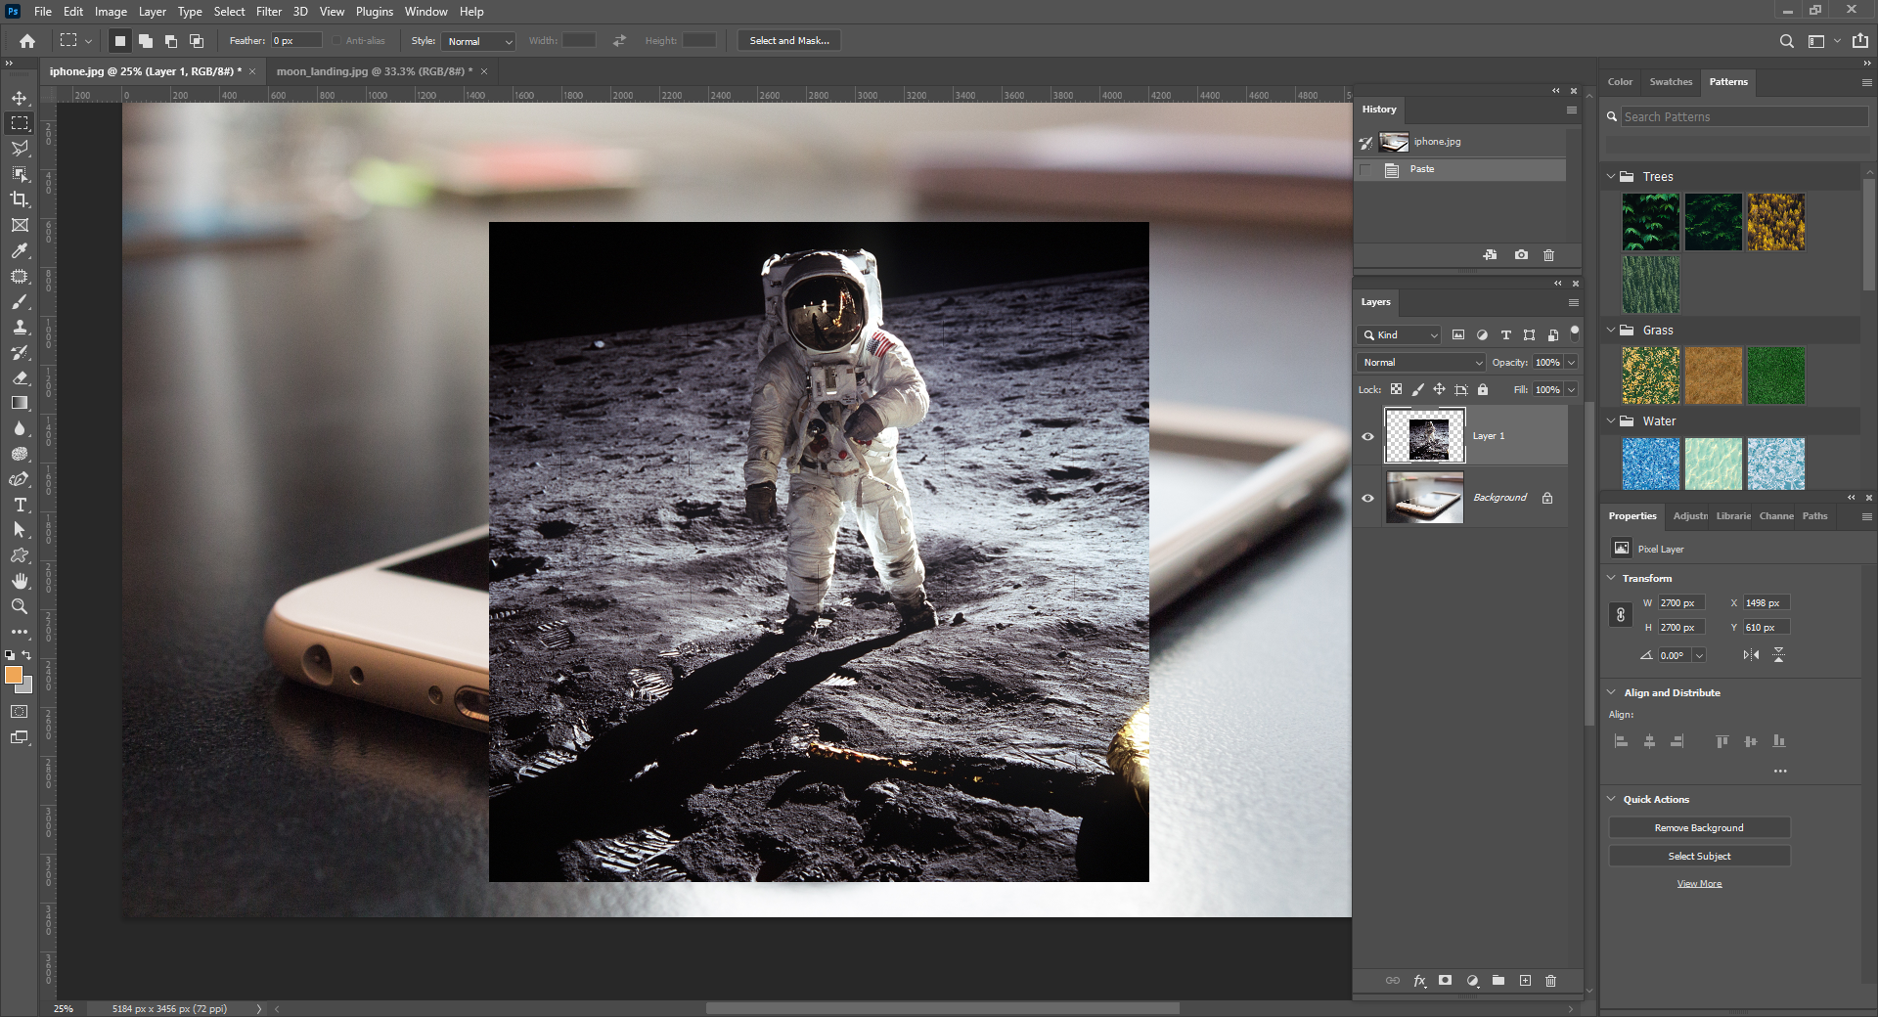Choose the blue water pattern swatch
1878x1017 pixels.
[x=1650, y=464]
